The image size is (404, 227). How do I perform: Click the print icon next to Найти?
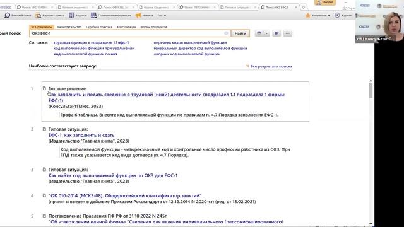tap(259, 33)
